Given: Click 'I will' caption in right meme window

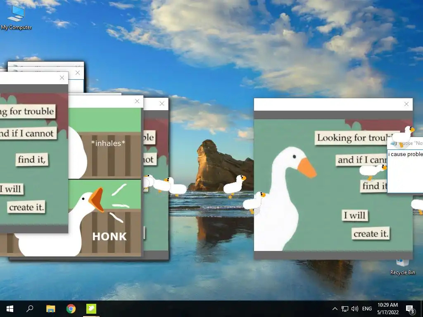Looking at the screenshot, I should pyautogui.click(x=355, y=215).
